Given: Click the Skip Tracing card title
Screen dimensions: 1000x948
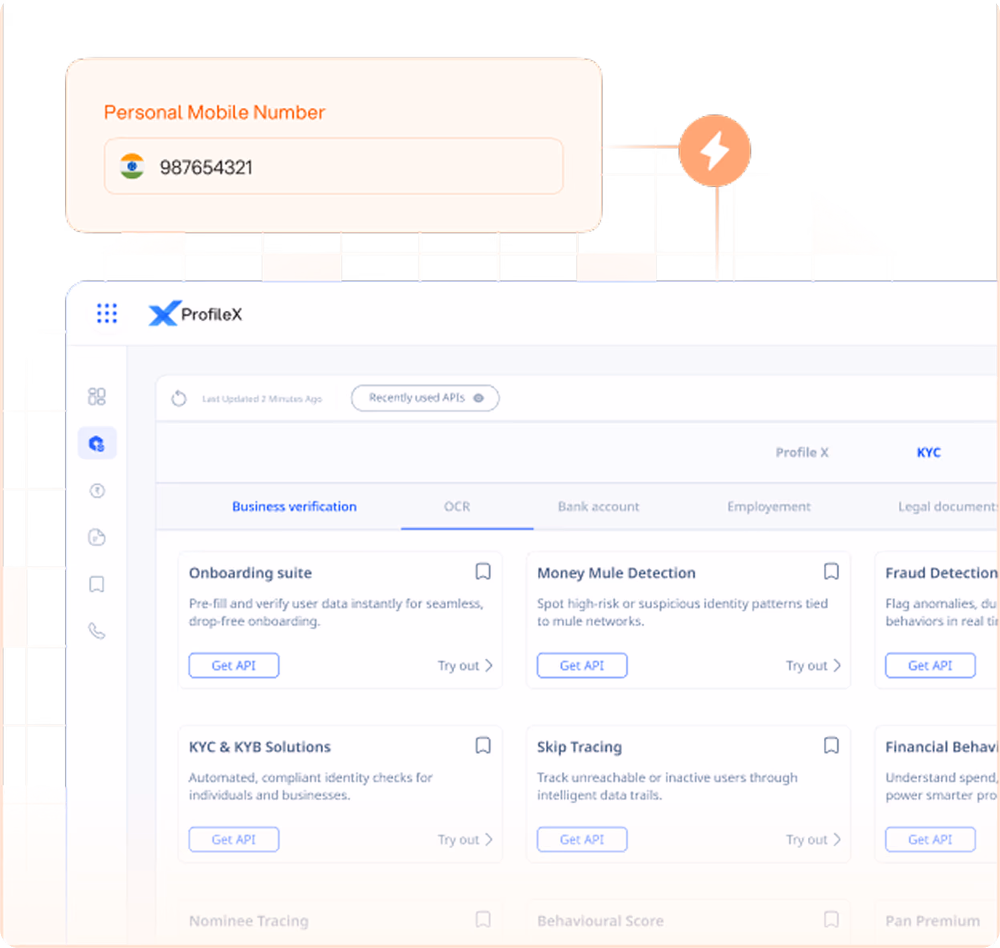Looking at the screenshot, I should coord(580,747).
